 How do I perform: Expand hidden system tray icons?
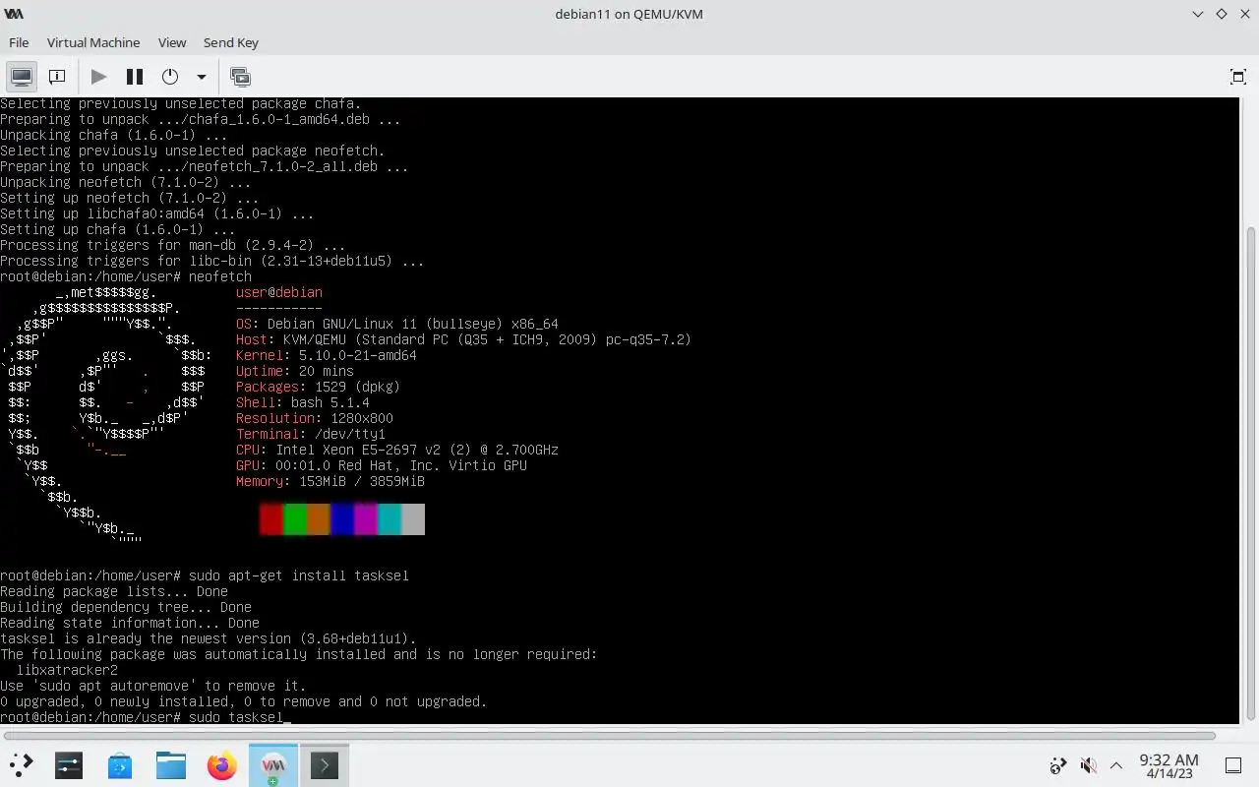pos(1116,764)
